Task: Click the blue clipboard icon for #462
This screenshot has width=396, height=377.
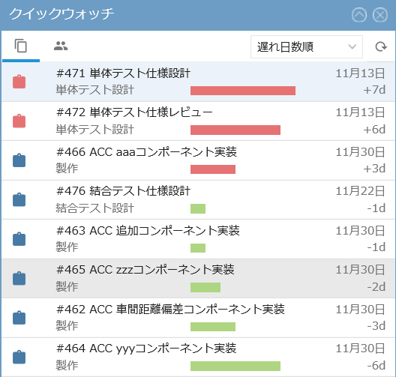Action: [x=19, y=318]
